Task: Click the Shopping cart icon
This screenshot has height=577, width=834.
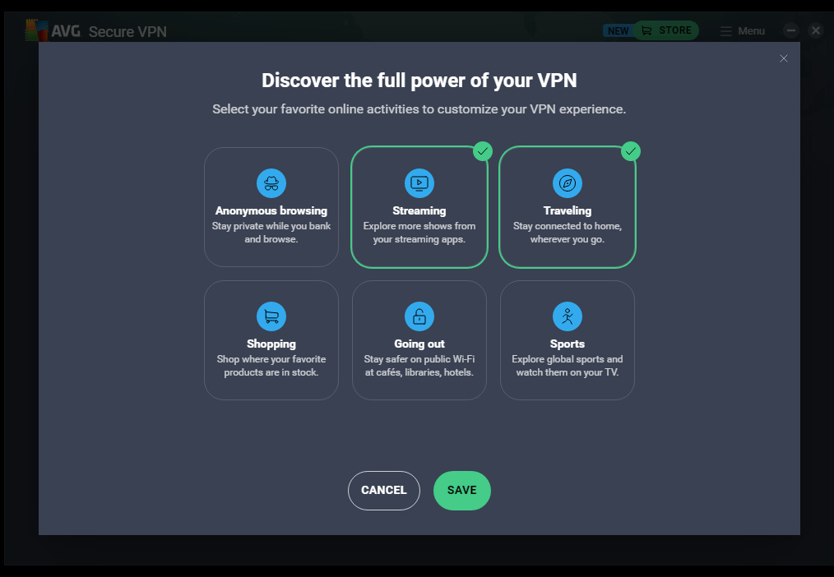Action: pyautogui.click(x=271, y=316)
